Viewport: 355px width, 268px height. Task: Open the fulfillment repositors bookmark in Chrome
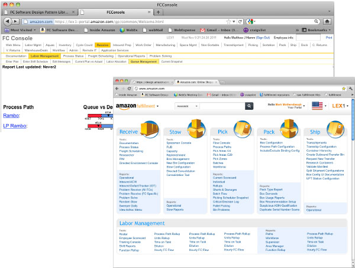tap(274, 95)
